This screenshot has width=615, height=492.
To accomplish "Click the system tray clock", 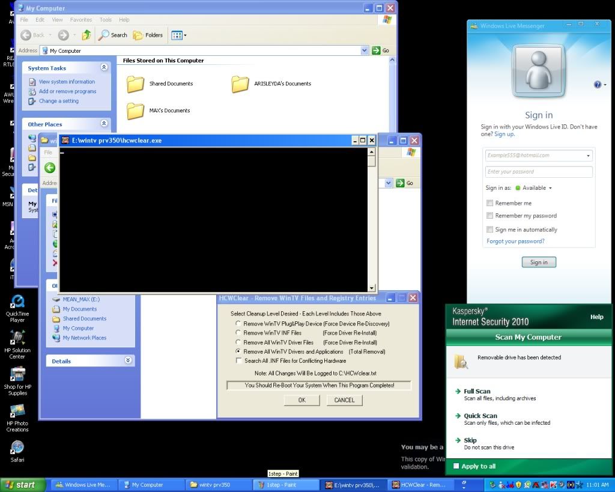I will click(x=598, y=485).
